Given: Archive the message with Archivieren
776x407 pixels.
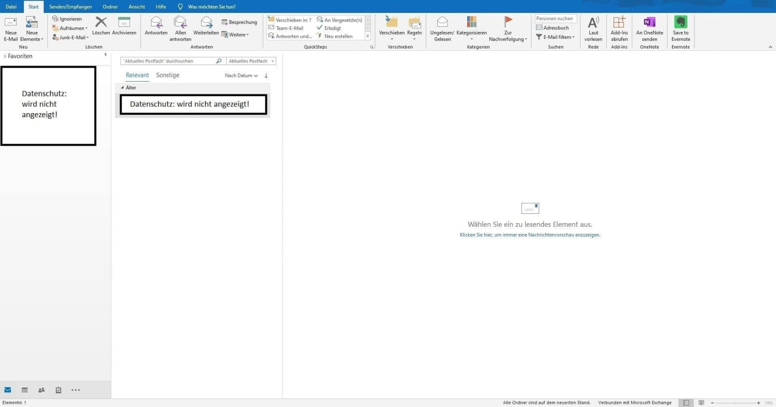Looking at the screenshot, I should [124, 23].
